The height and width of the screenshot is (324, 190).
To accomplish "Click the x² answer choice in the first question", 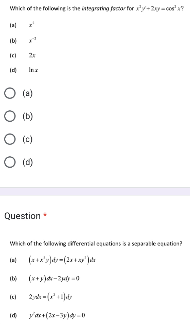I will (31, 25).
